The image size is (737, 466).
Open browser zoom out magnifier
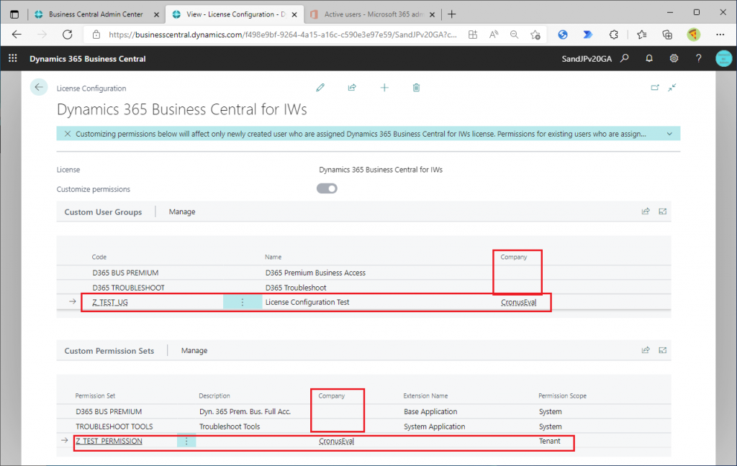(514, 35)
